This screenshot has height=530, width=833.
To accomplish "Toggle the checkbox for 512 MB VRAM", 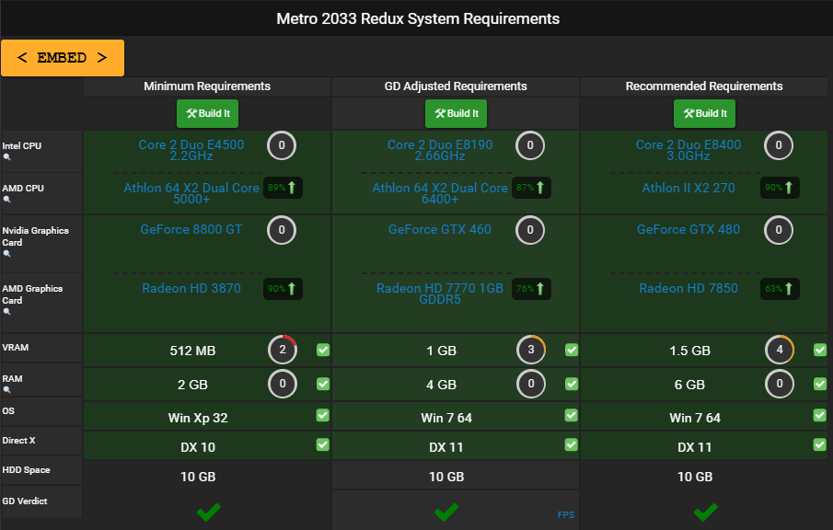I will click(x=323, y=350).
